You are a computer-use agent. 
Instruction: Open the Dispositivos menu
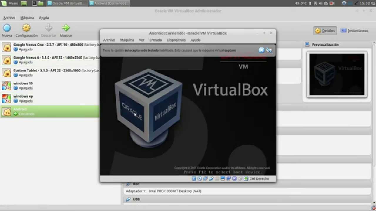(176, 40)
